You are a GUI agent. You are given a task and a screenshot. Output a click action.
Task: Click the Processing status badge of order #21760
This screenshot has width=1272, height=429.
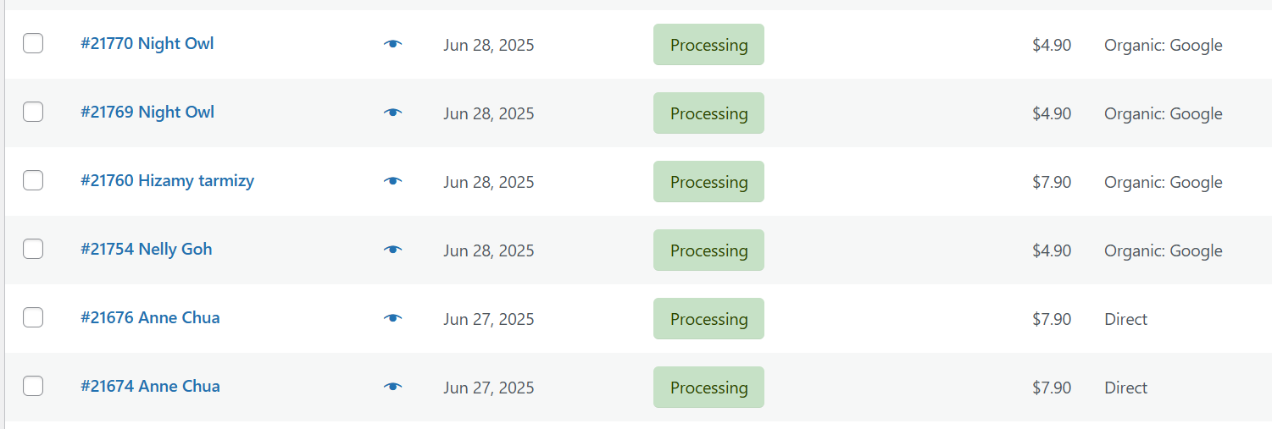click(708, 182)
